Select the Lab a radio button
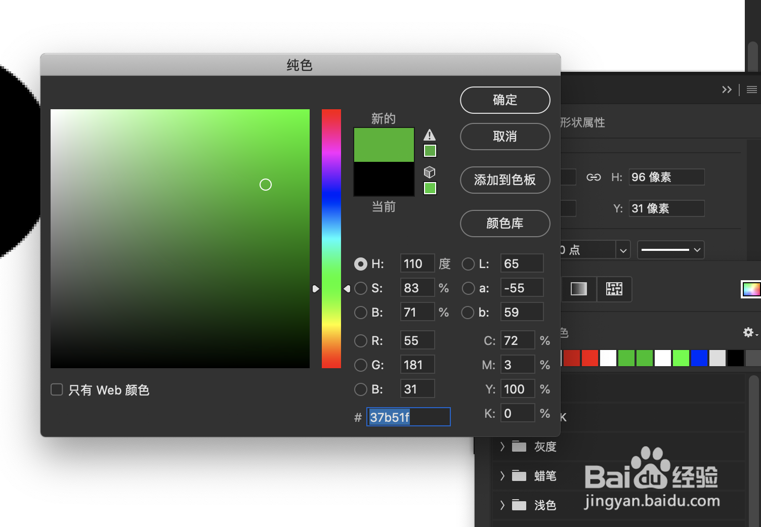The image size is (761, 527). pyautogui.click(x=469, y=288)
